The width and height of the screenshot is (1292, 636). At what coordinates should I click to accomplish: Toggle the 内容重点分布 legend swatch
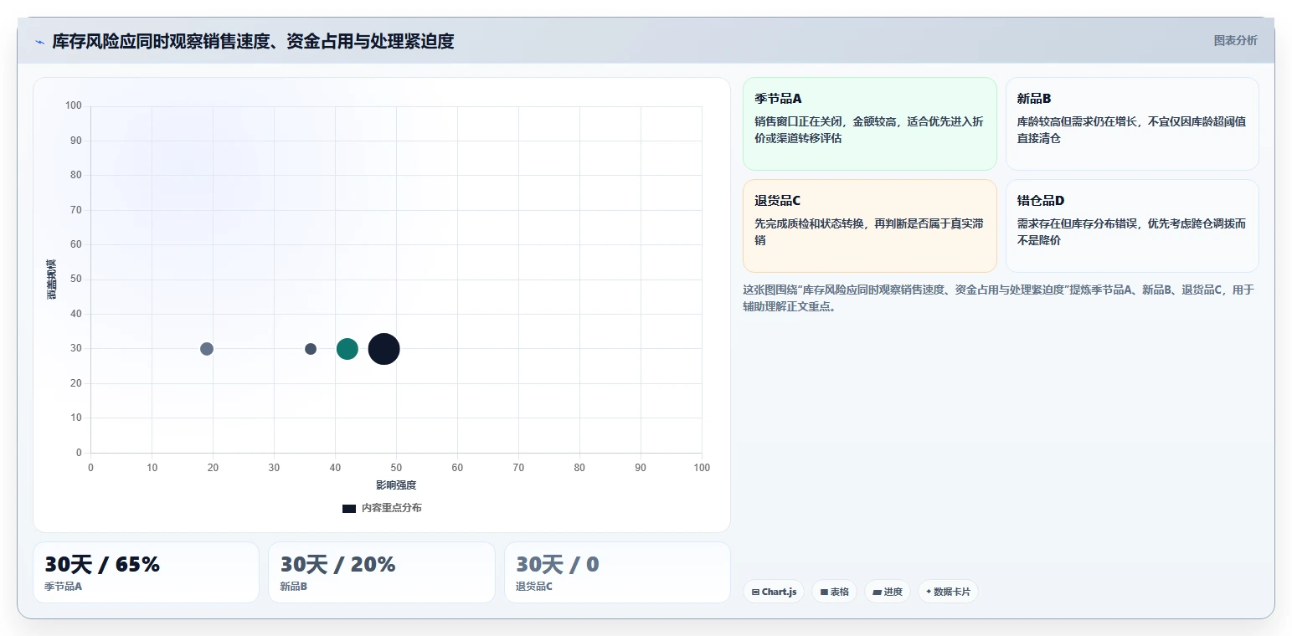pyautogui.click(x=349, y=509)
